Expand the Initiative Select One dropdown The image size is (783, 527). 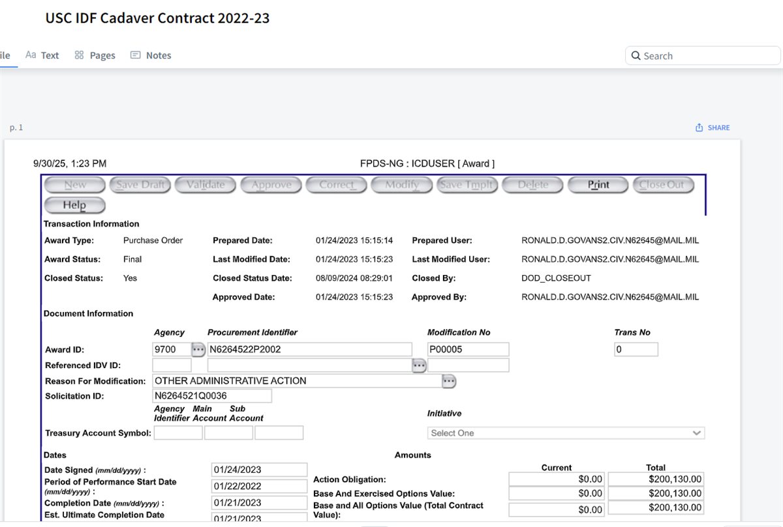tap(566, 433)
